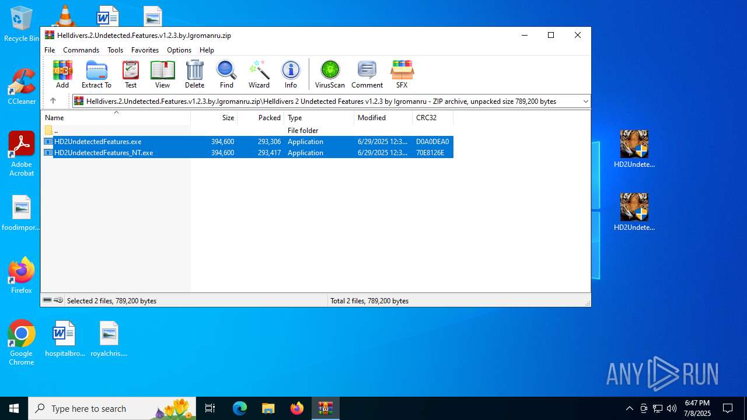Image resolution: width=747 pixels, height=420 pixels.
Task: Open CCleaner desktop shortcut
Action: point(22,87)
